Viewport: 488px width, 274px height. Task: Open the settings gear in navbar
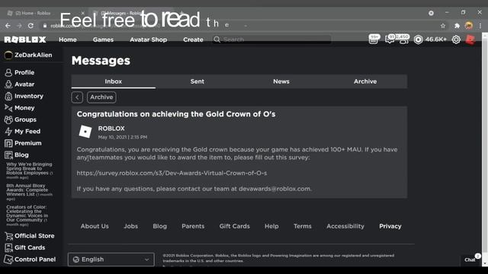[x=456, y=40]
